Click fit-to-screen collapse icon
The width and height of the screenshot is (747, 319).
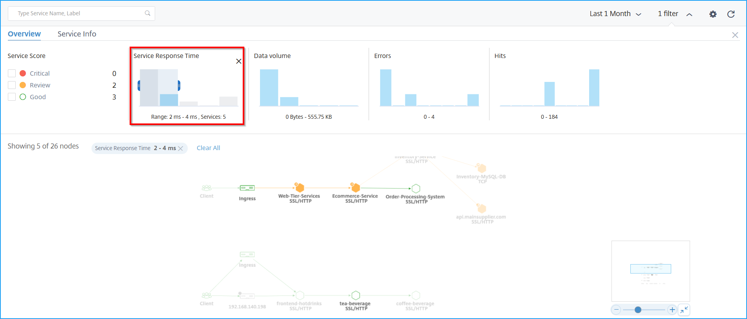tap(684, 310)
